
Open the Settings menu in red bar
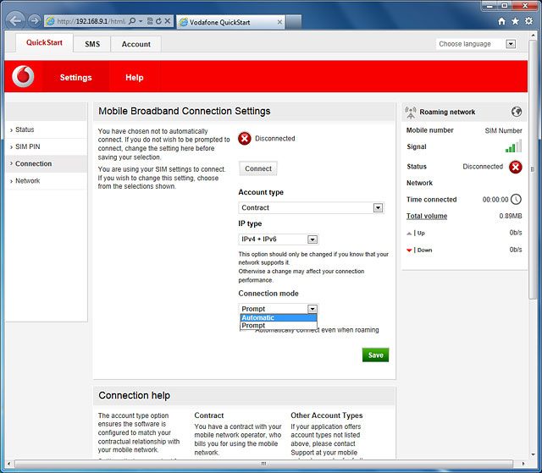75,77
